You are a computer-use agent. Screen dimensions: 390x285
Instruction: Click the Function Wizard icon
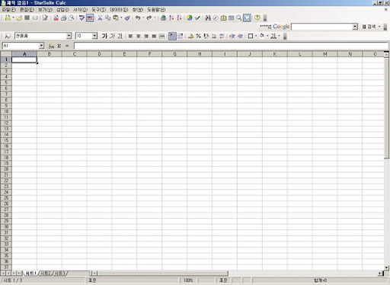[x=51, y=46]
